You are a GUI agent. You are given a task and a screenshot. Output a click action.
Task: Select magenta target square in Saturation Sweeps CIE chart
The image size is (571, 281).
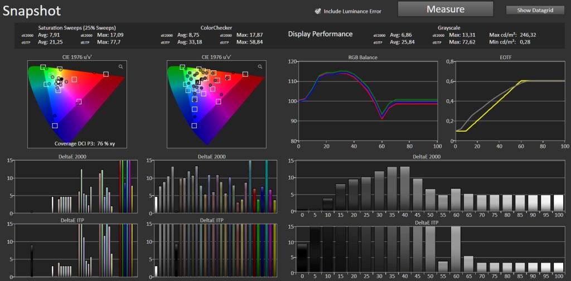[79, 101]
